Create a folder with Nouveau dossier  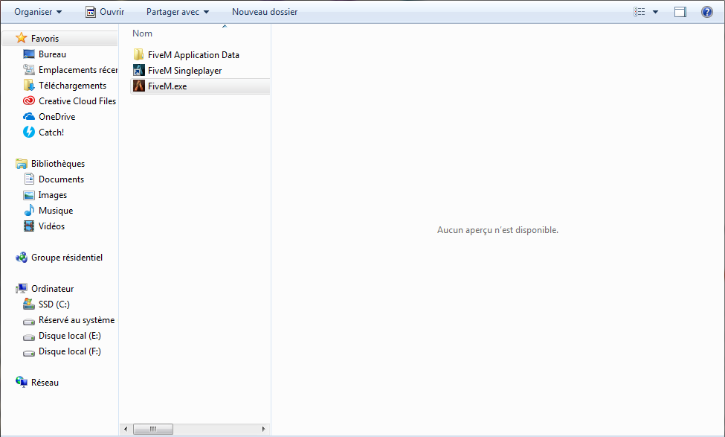pyautogui.click(x=265, y=12)
